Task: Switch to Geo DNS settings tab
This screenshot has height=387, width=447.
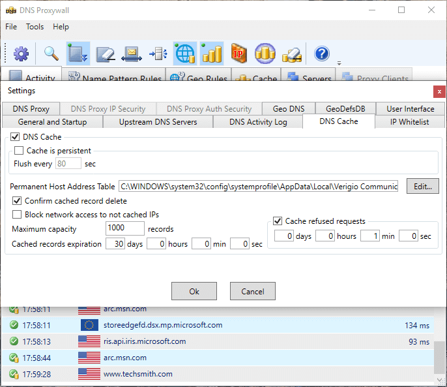Action: pyautogui.click(x=289, y=109)
